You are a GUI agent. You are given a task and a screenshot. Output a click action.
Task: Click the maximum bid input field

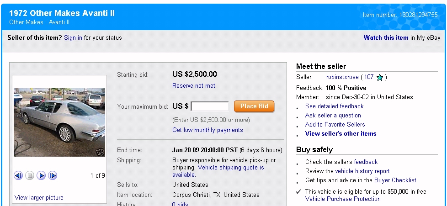coord(210,106)
